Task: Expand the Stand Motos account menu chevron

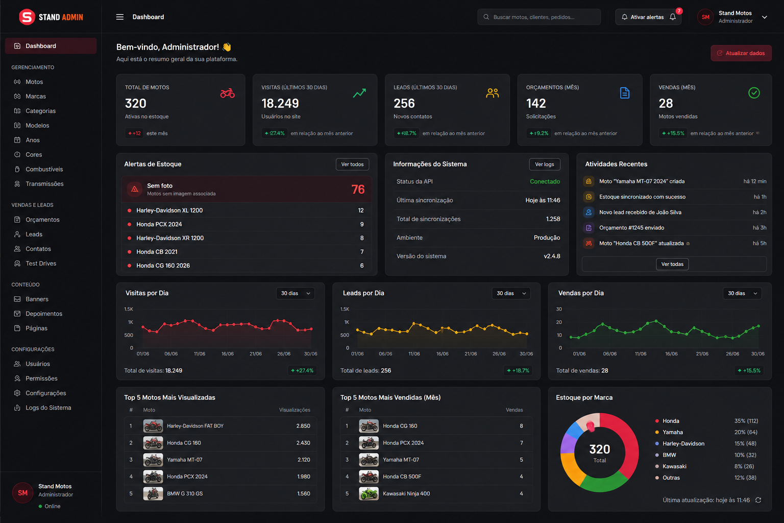Action: (x=765, y=17)
